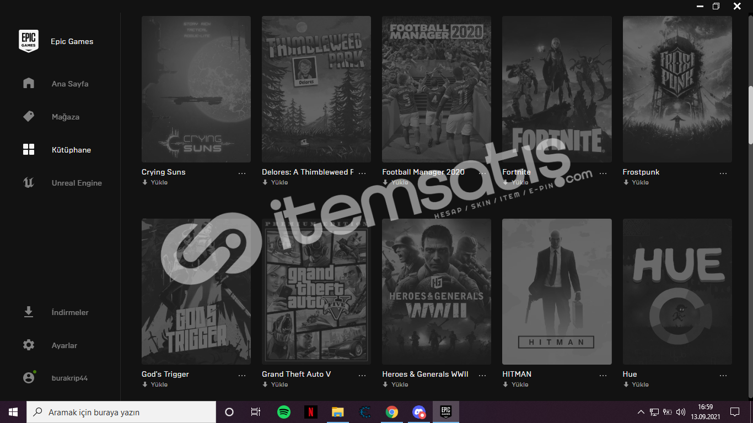Open the Unreal Engine logo icon
Screen dimensions: 753x423
click(29, 182)
